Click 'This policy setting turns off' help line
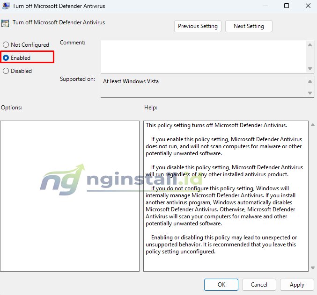This screenshot has width=317, height=295. 216,125
